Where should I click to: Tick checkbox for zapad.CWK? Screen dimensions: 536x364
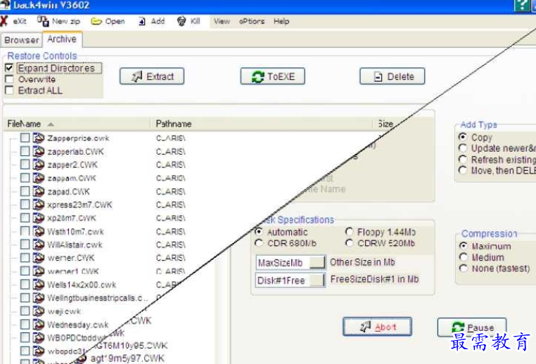[x=25, y=191]
